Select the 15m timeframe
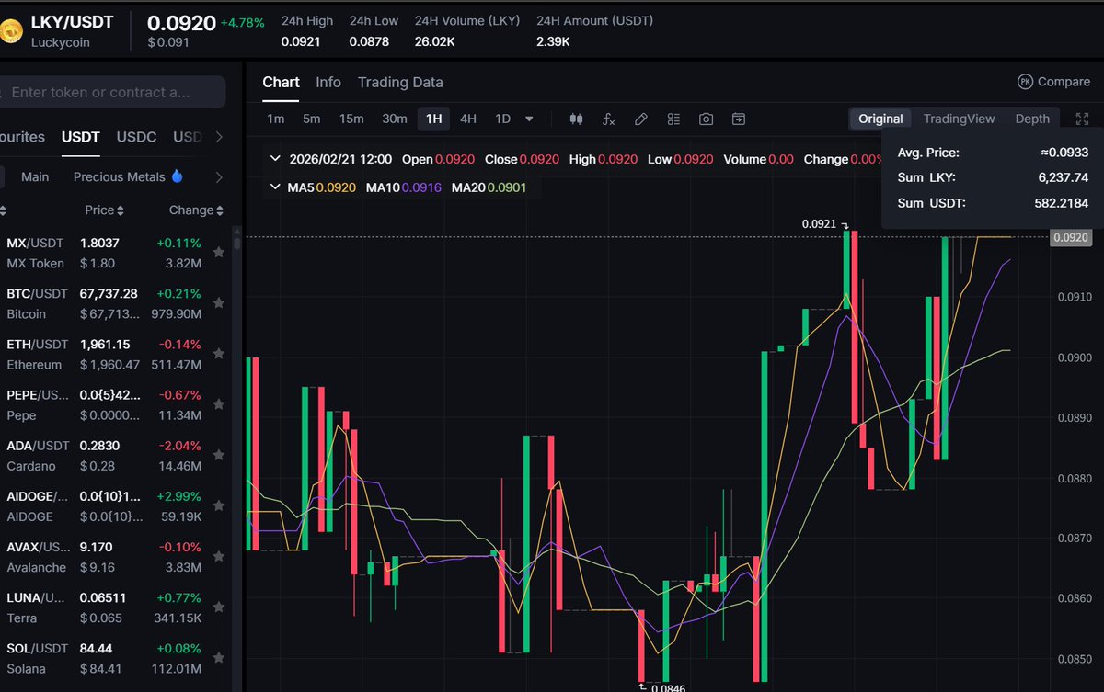This screenshot has width=1104, height=692. point(351,119)
